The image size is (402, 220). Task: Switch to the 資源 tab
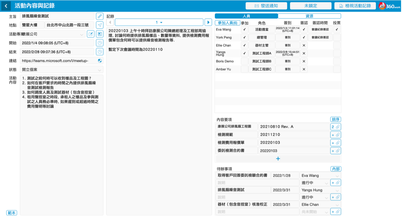click(x=309, y=16)
